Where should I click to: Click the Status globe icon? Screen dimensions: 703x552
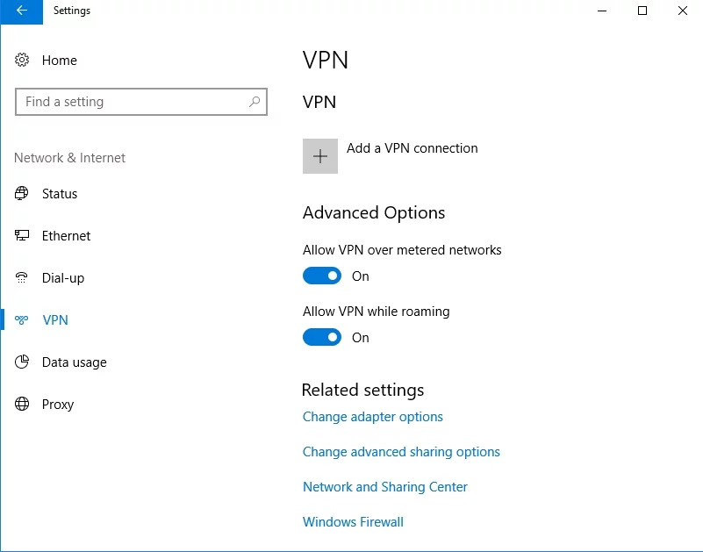click(22, 194)
